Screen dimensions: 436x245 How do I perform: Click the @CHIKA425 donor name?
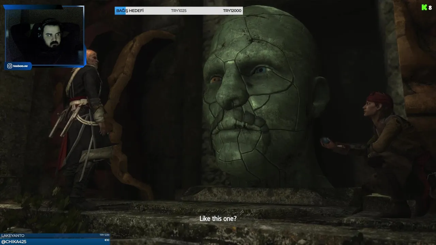pyautogui.click(x=14, y=242)
